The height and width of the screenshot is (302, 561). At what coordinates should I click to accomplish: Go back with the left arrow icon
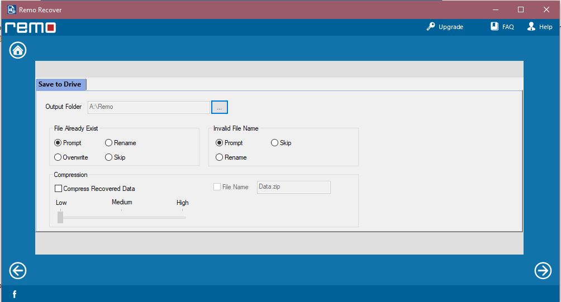[18, 271]
